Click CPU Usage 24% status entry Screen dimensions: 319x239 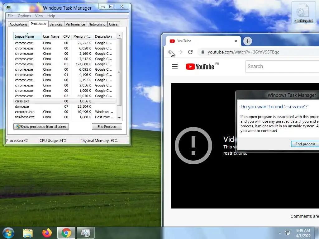[x=53, y=140]
